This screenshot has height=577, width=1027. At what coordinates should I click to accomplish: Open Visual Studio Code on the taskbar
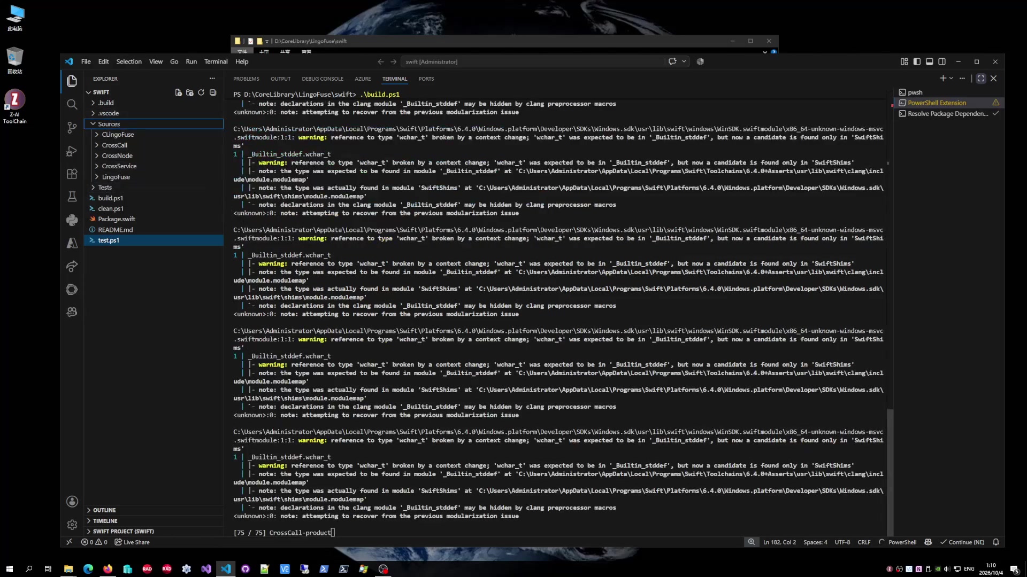click(x=226, y=569)
